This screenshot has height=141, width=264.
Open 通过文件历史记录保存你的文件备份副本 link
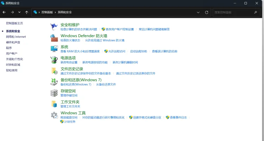tap(86, 73)
